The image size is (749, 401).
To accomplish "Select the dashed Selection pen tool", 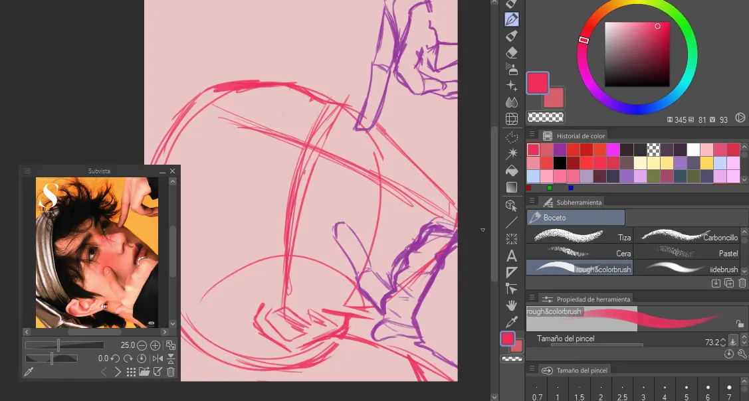I will pyautogui.click(x=512, y=138).
